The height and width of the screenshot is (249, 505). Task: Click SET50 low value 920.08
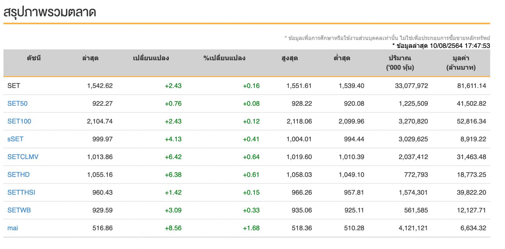click(354, 104)
